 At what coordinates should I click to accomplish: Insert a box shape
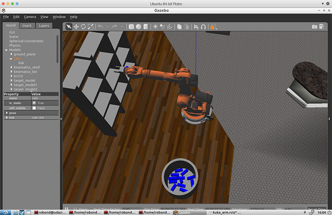(x=131, y=27)
